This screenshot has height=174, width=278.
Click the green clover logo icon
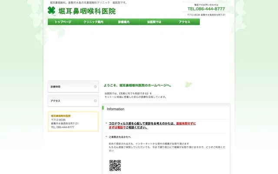tap(52, 11)
